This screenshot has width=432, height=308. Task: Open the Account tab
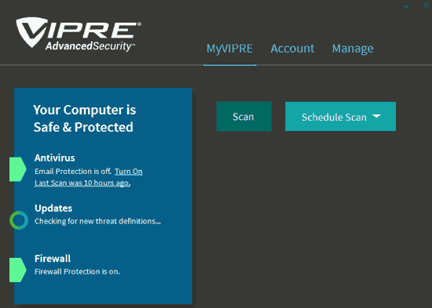[292, 49]
